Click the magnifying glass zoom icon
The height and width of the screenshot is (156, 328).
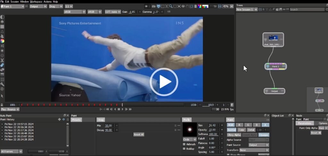[x=171, y=6]
